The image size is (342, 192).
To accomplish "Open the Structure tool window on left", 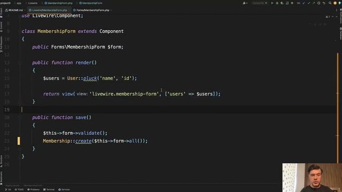I will [x=1, y=161].
